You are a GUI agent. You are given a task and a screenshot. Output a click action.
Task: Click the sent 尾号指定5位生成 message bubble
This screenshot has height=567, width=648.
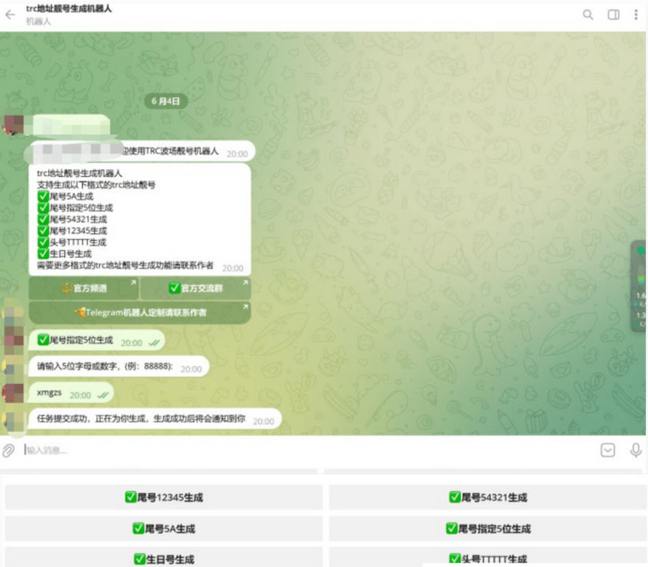(96, 341)
